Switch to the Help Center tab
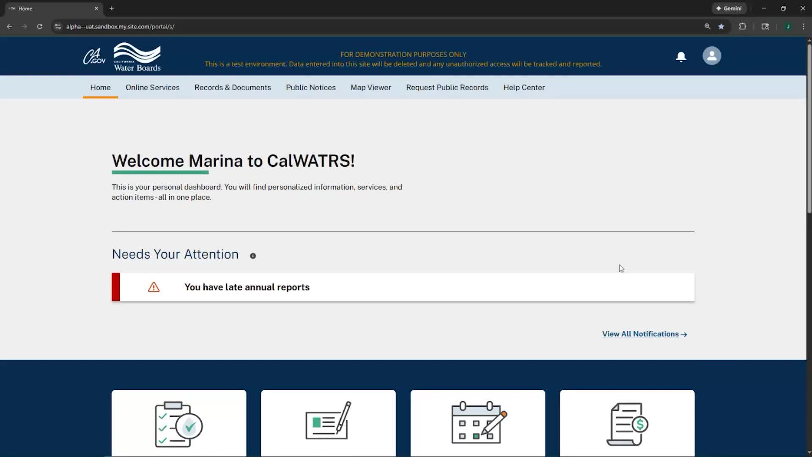The width and height of the screenshot is (812, 457). [x=524, y=88]
